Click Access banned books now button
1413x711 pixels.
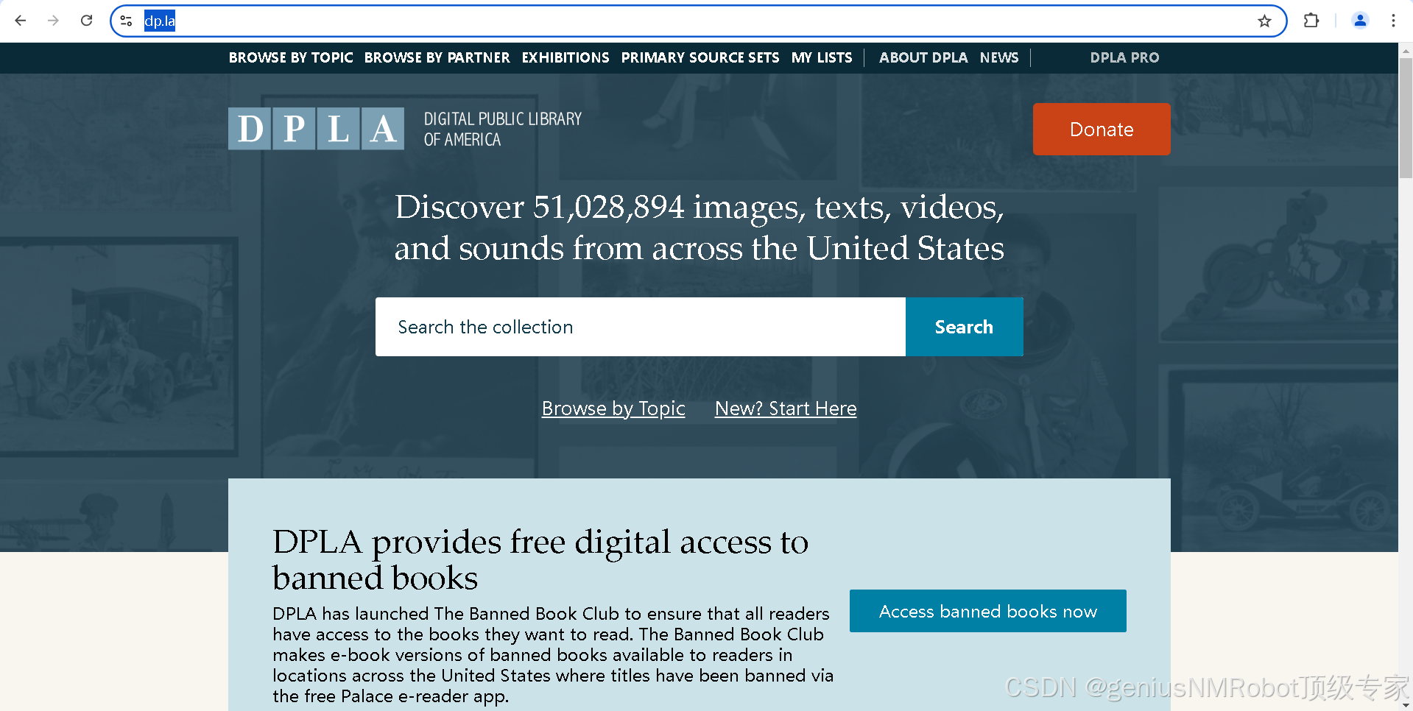988,611
